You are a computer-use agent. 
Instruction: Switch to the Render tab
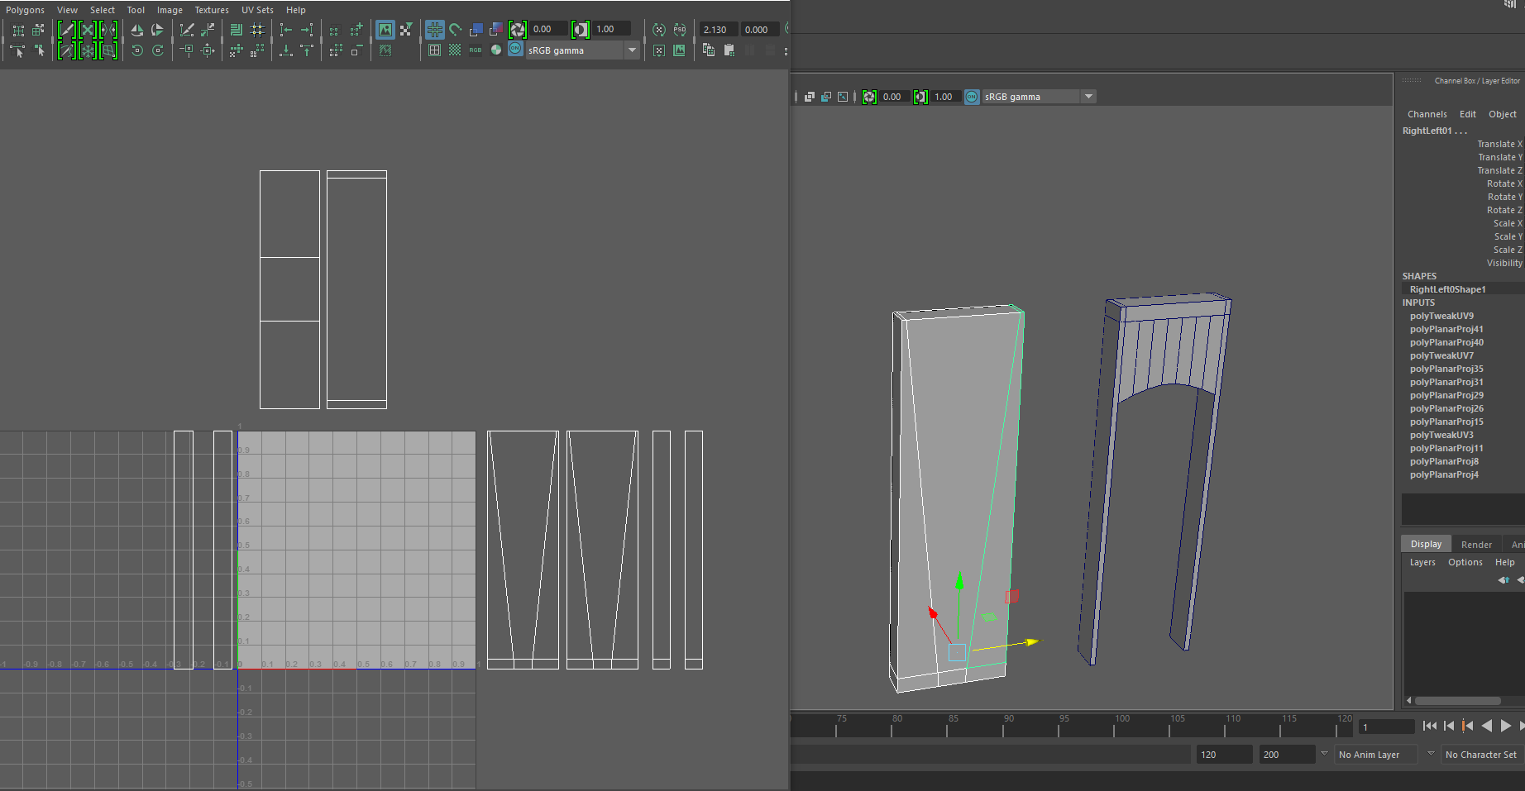[x=1477, y=543]
